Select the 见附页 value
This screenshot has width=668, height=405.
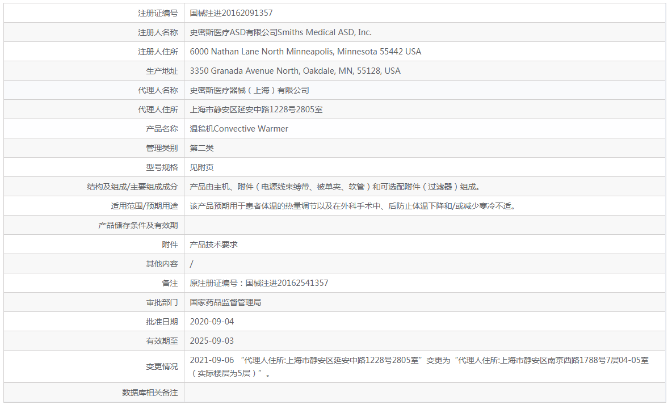(202, 167)
